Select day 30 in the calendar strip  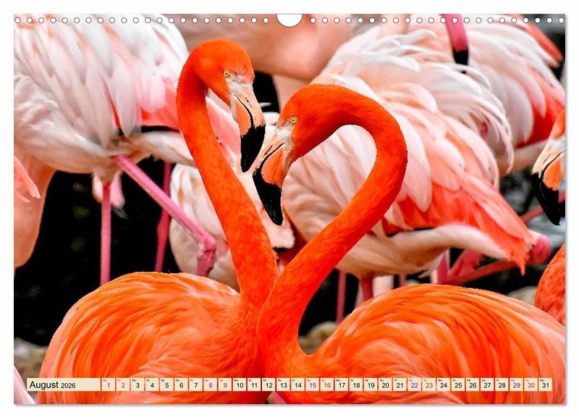click(531, 385)
